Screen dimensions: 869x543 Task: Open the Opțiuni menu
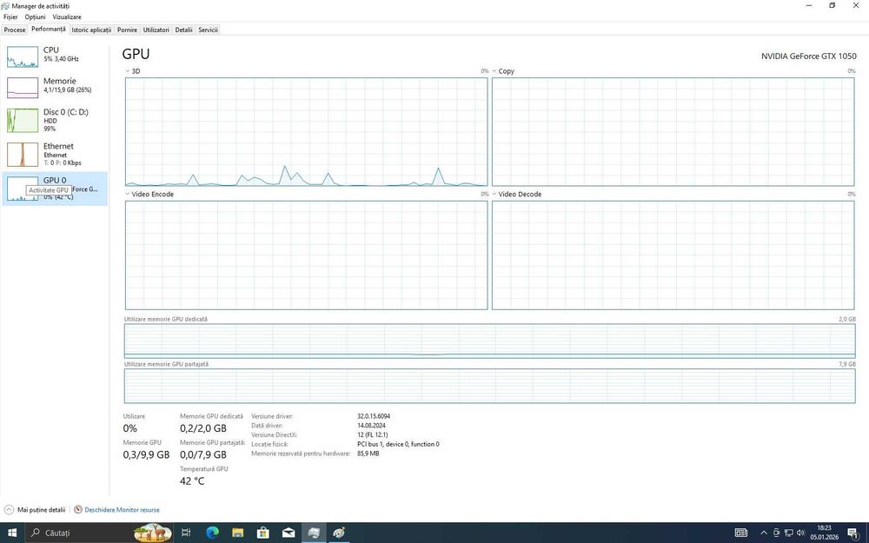(35, 17)
